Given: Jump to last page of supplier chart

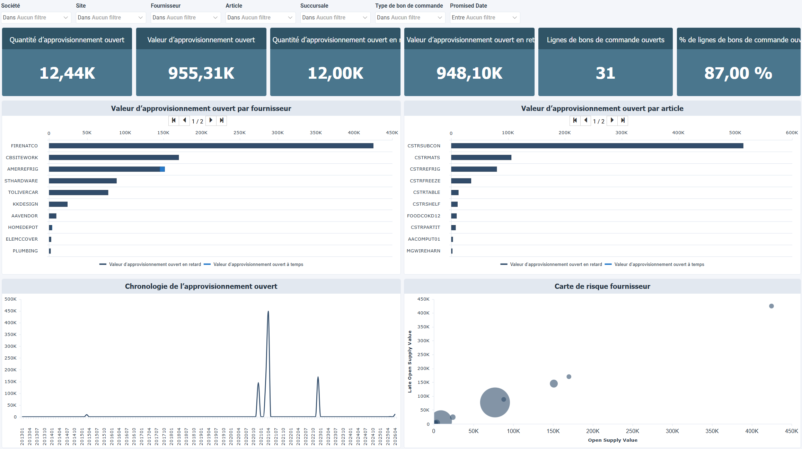Looking at the screenshot, I should point(222,120).
